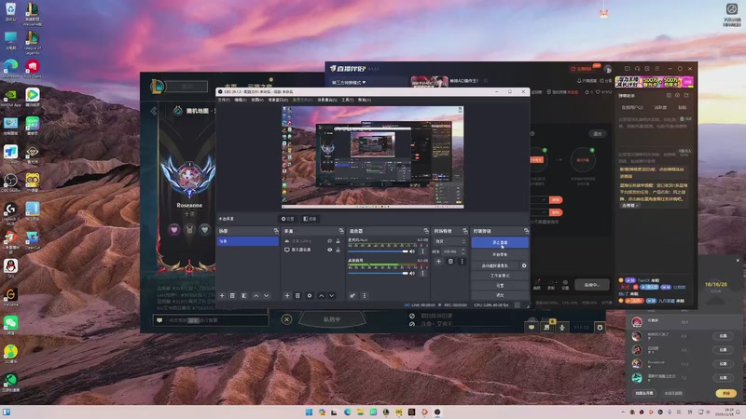Click the Start Recording button
The width and height of the screenshot is (746, 419).
pos(499,253)
